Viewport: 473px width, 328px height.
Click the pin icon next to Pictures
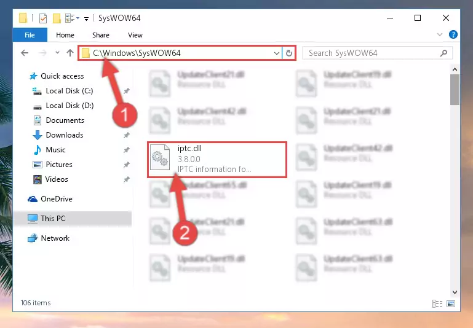126,165
